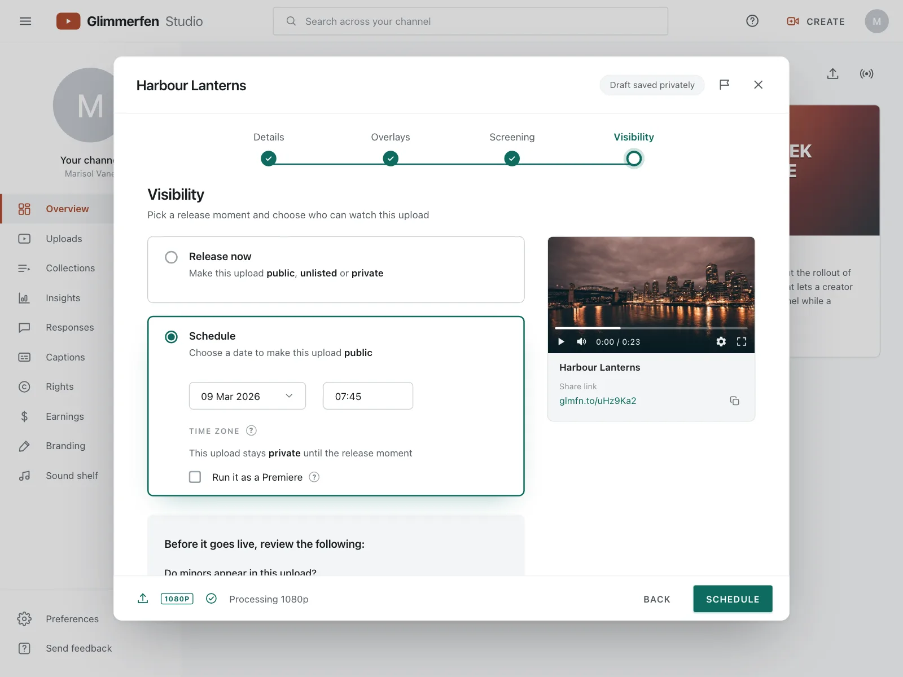The image size is (903, 677).
Task: Select the Schedule radio button
Action: click(x=171, y=337)
